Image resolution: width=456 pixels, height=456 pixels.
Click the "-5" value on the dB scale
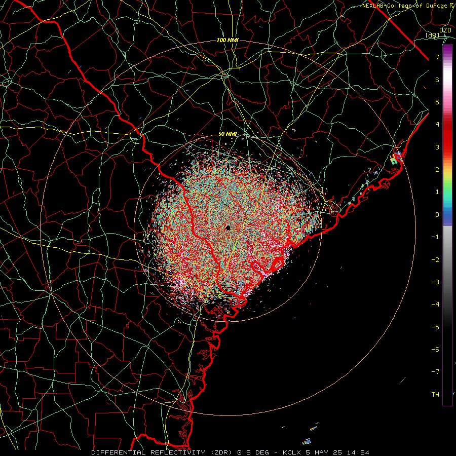(x=435, y=327)
